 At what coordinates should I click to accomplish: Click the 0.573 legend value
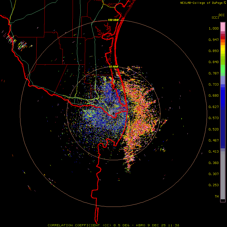pyautogui.click(x=214, y=118)
